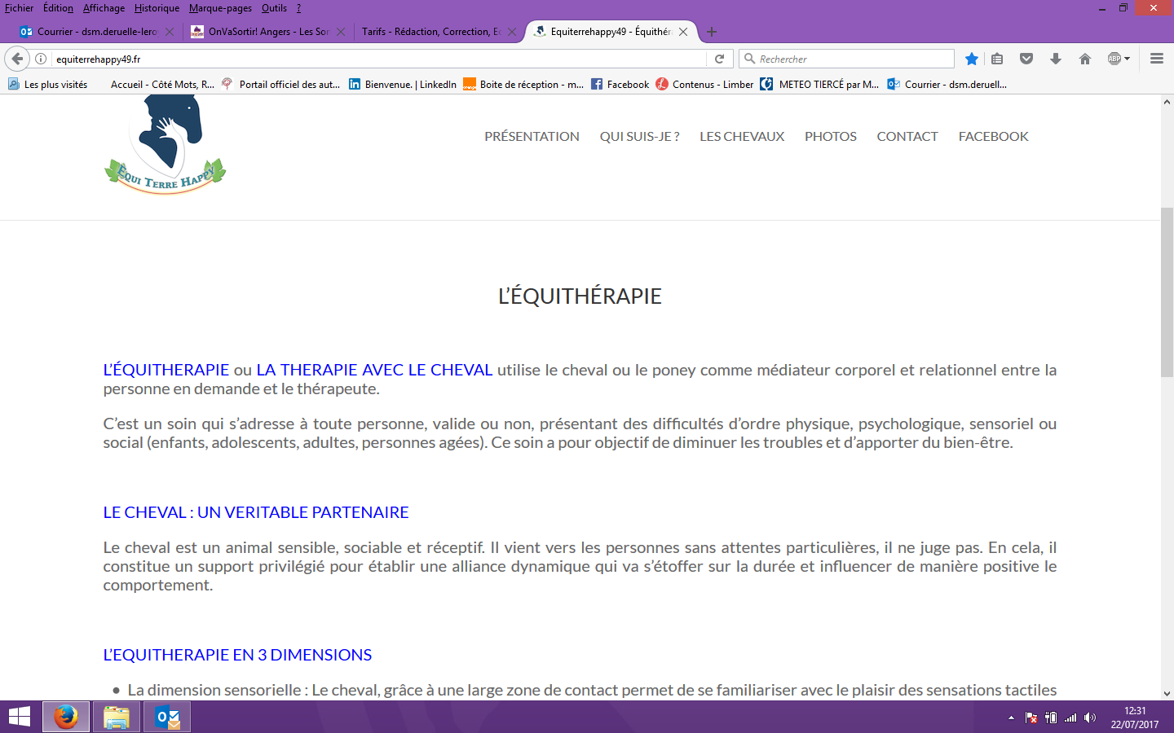Follow the FACEBOOK nav link

(x=993, y=137)
